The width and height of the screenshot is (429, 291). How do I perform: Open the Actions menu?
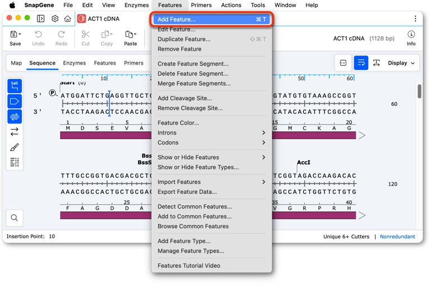point(231,5)
